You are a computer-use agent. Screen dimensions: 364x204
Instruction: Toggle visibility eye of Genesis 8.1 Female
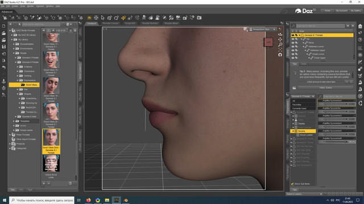pos(293,35)
